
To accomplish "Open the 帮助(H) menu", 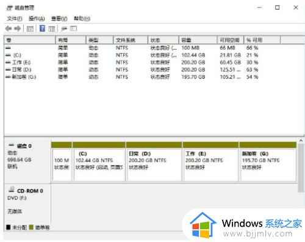I will (x=82, y=18).
